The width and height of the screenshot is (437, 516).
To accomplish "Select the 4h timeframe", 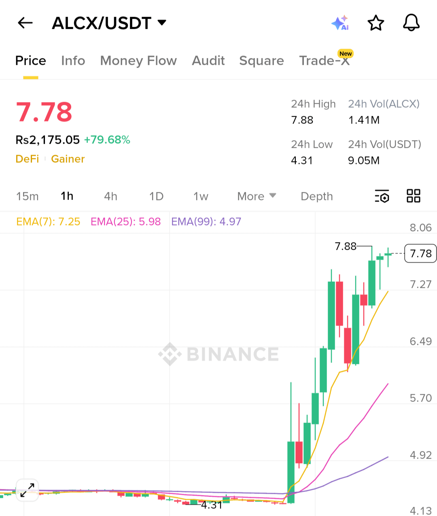I will pyautogui.click(x=110, y=196).
